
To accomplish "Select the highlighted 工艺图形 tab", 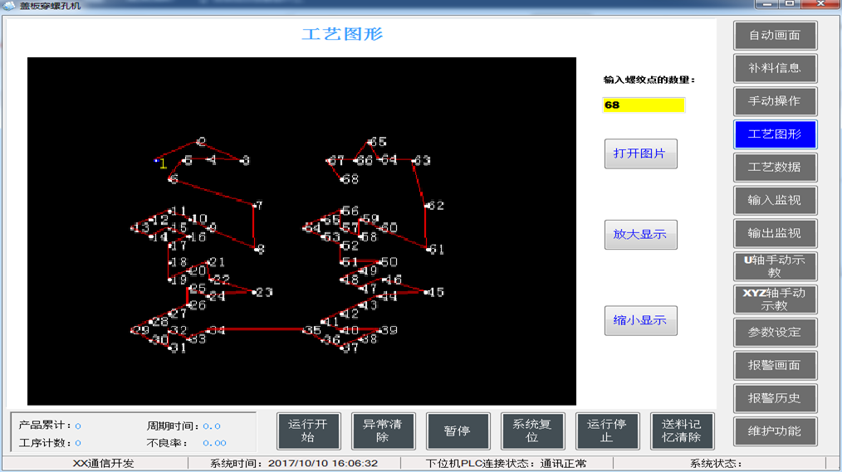I will point(775,134).
